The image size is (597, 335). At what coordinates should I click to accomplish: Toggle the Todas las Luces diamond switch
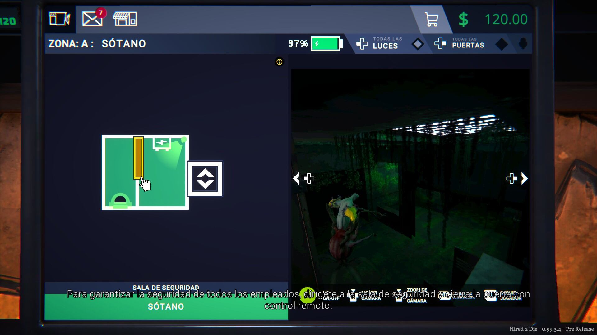pyautogui.click(x=418, y=44)
